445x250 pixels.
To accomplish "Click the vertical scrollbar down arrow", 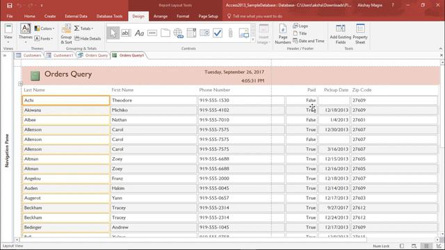I will coord(442,235).
